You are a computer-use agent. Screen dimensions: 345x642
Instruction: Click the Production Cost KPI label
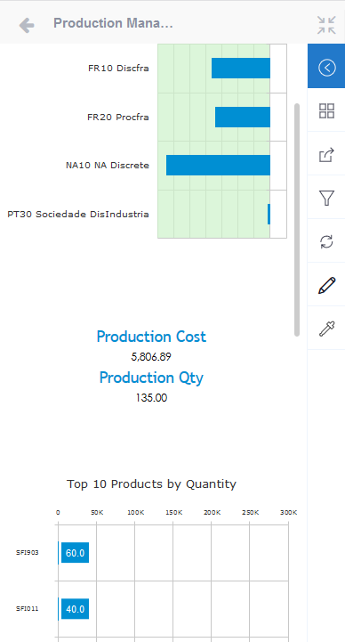pyautogui.click(x=151, y=337)
